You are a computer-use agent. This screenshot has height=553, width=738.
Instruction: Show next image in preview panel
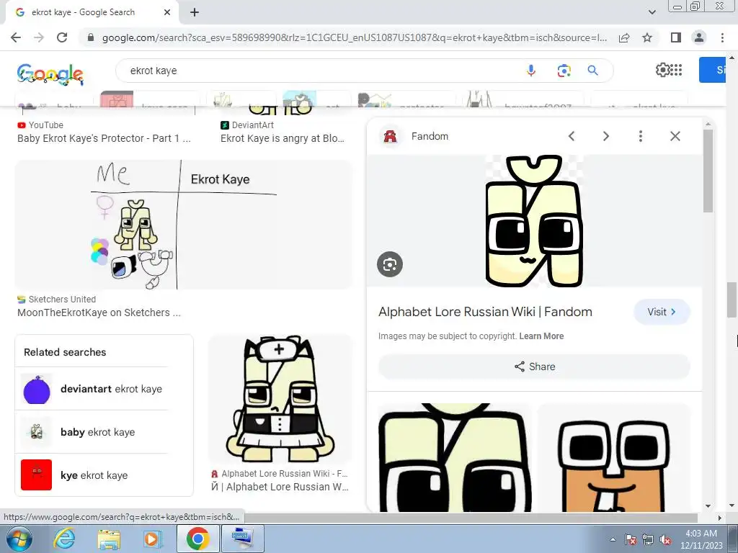(605, 136)
